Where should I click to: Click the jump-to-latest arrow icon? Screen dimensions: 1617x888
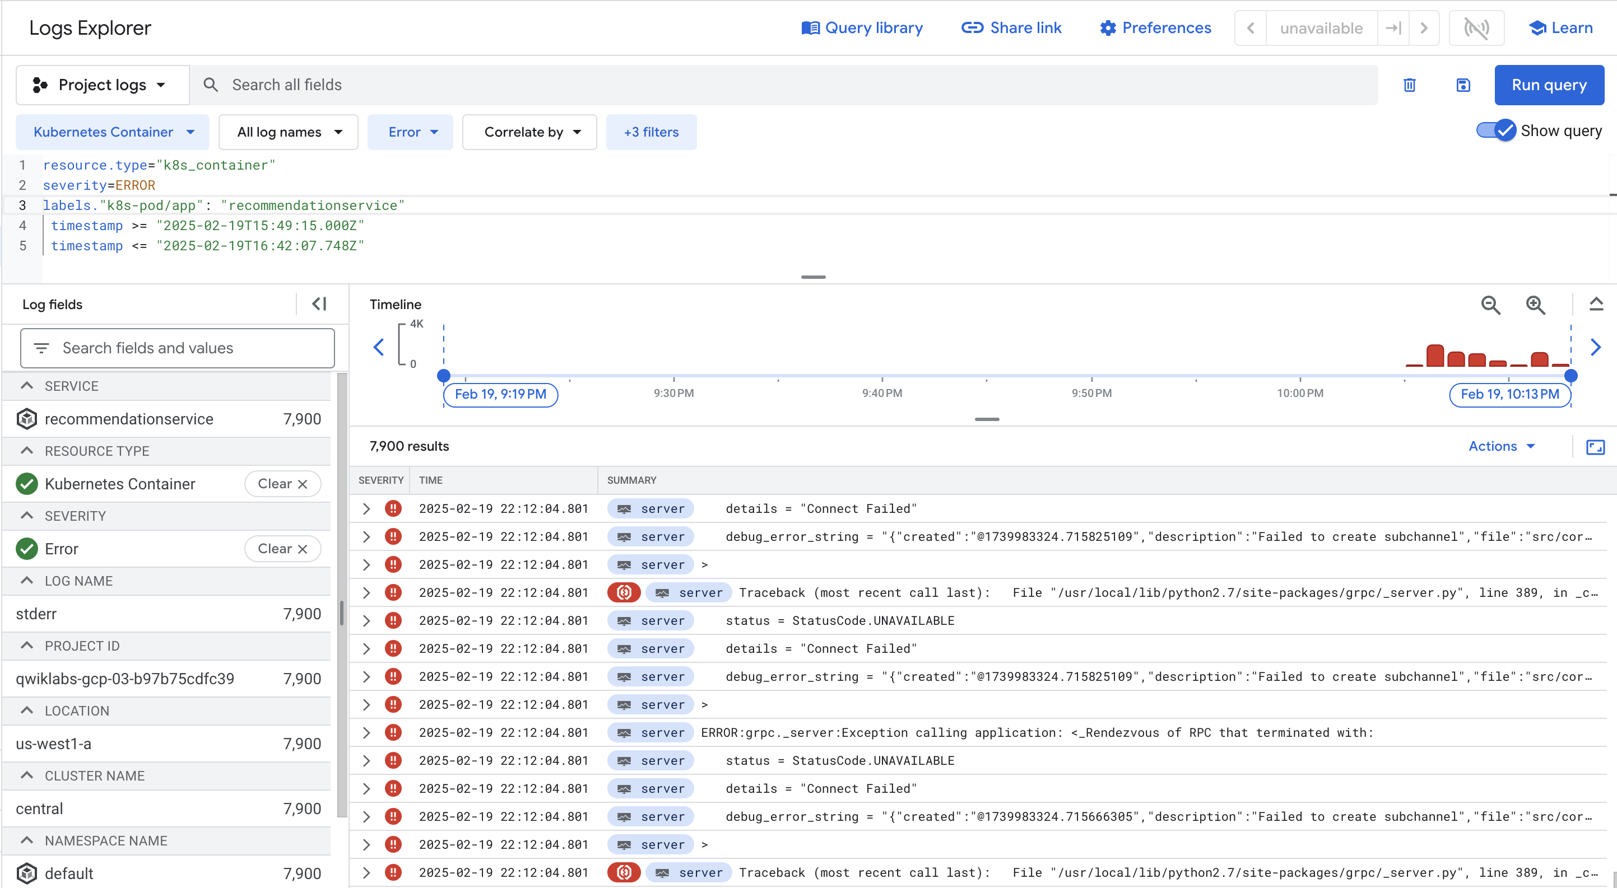(1393, 28)
